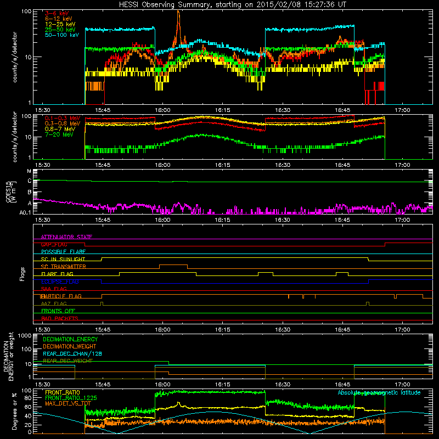The height and width of the screenshot is (439, 439).
Task: Click the HESSI Observing Summary title text
Action: 232,5
